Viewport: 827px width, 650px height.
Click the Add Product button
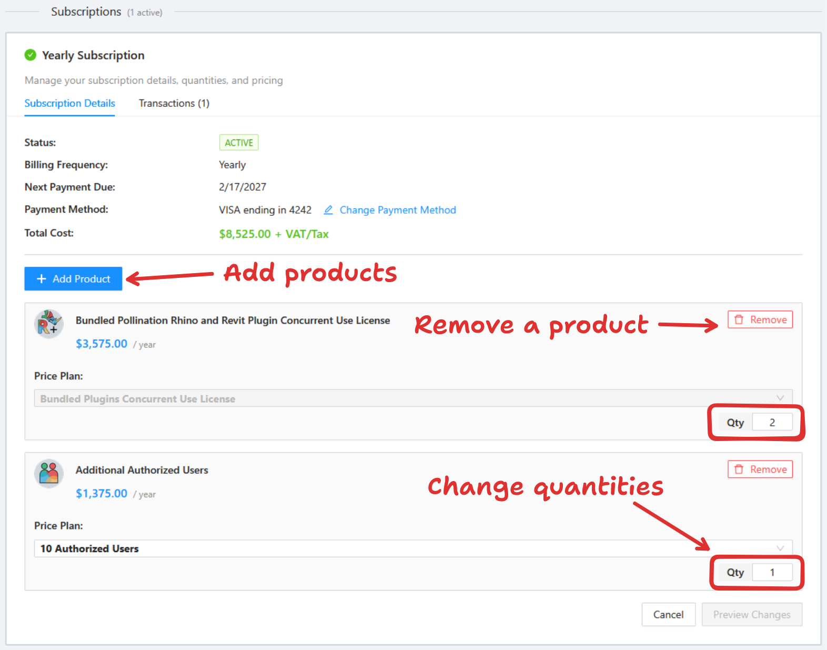click(74, 279)
